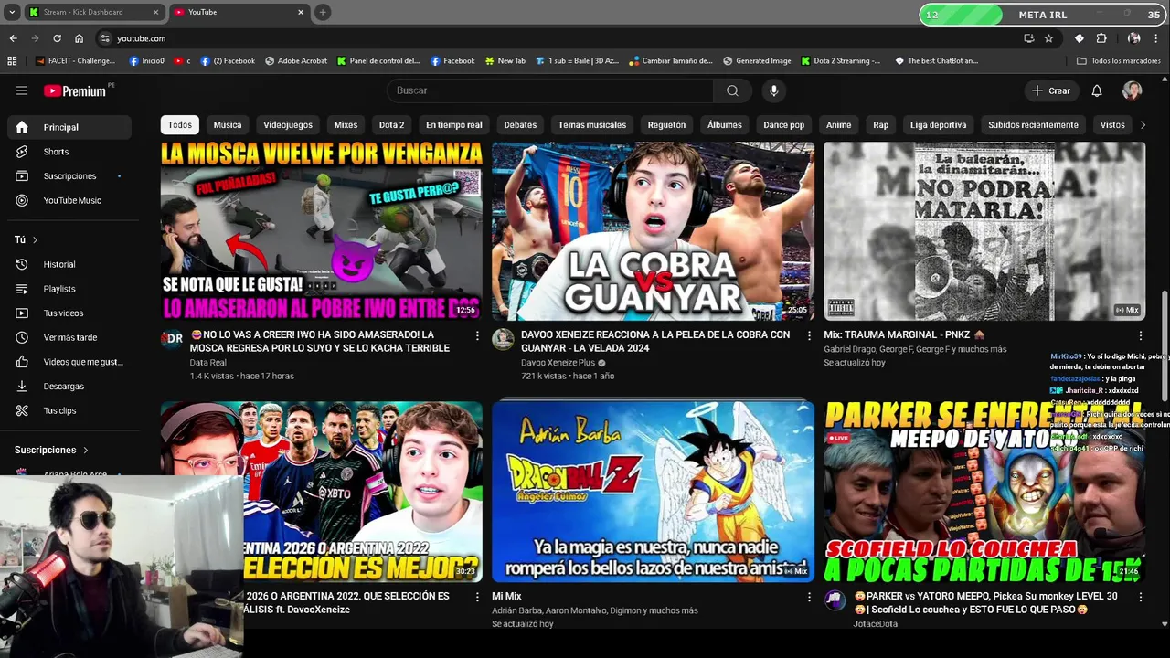Open the Chrome apps grid shortcut
The width and height of the screenshot is (1170, 658).
pos(12,60)
